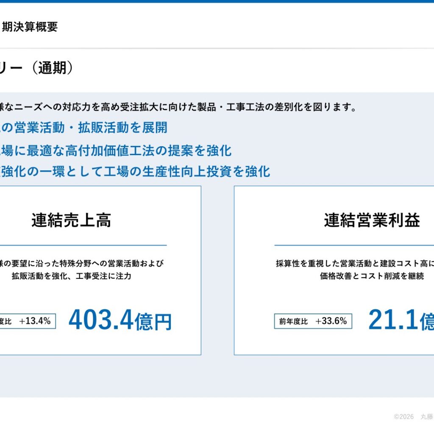Screen dimensions: 434x434
Task: Click the heading 期決算概要
Action: coord(30,27)
